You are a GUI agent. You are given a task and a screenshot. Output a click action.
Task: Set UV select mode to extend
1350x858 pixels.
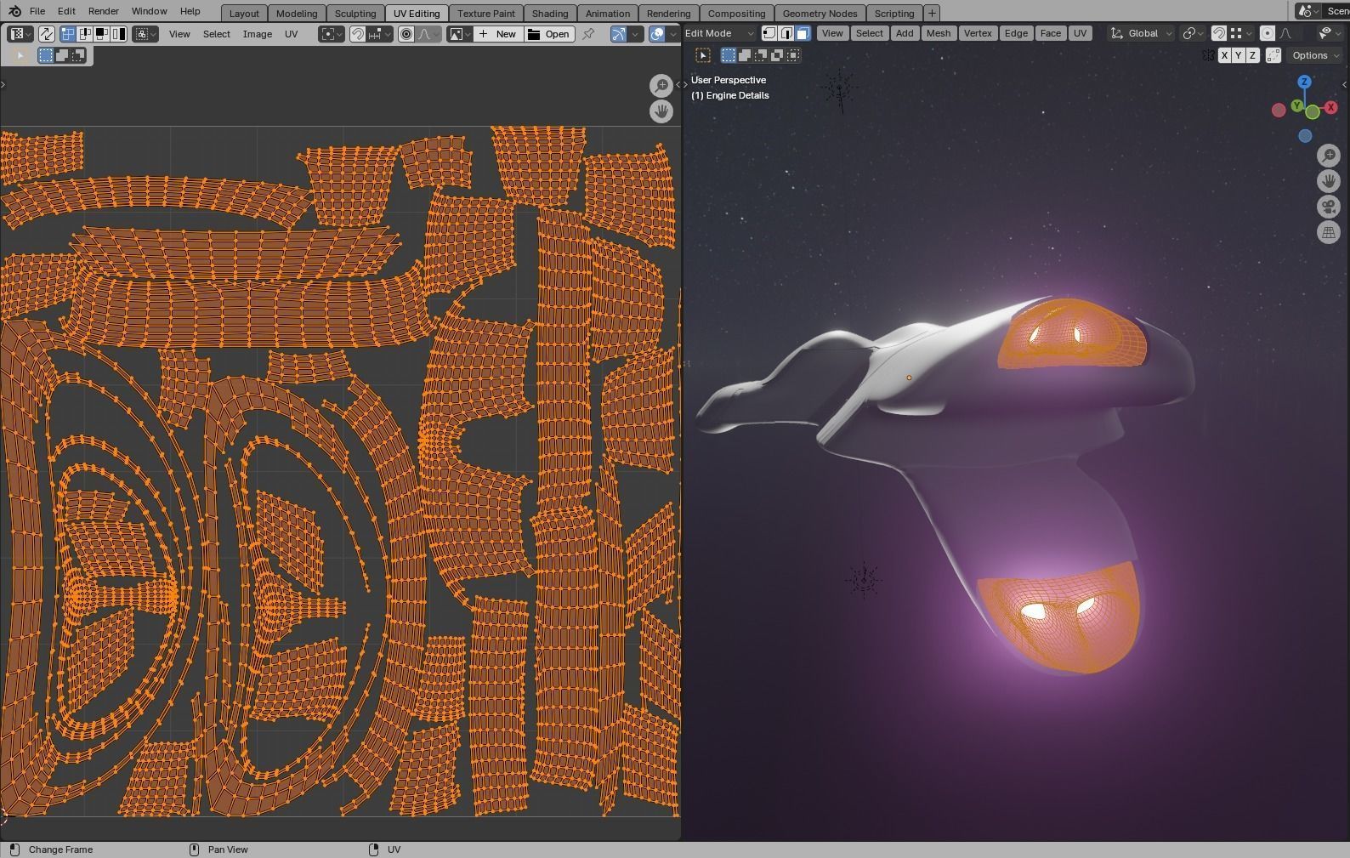point(62,55)
